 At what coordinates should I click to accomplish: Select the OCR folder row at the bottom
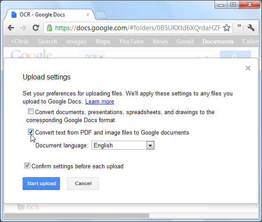[106, 207]
